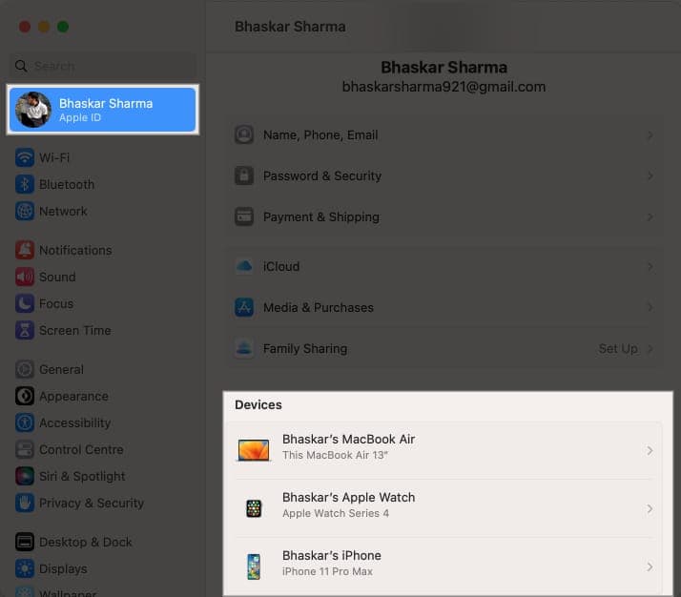Viewport: 681px width, 597px height.
Task: Click the Notifications bell icon
Action: 25,250
